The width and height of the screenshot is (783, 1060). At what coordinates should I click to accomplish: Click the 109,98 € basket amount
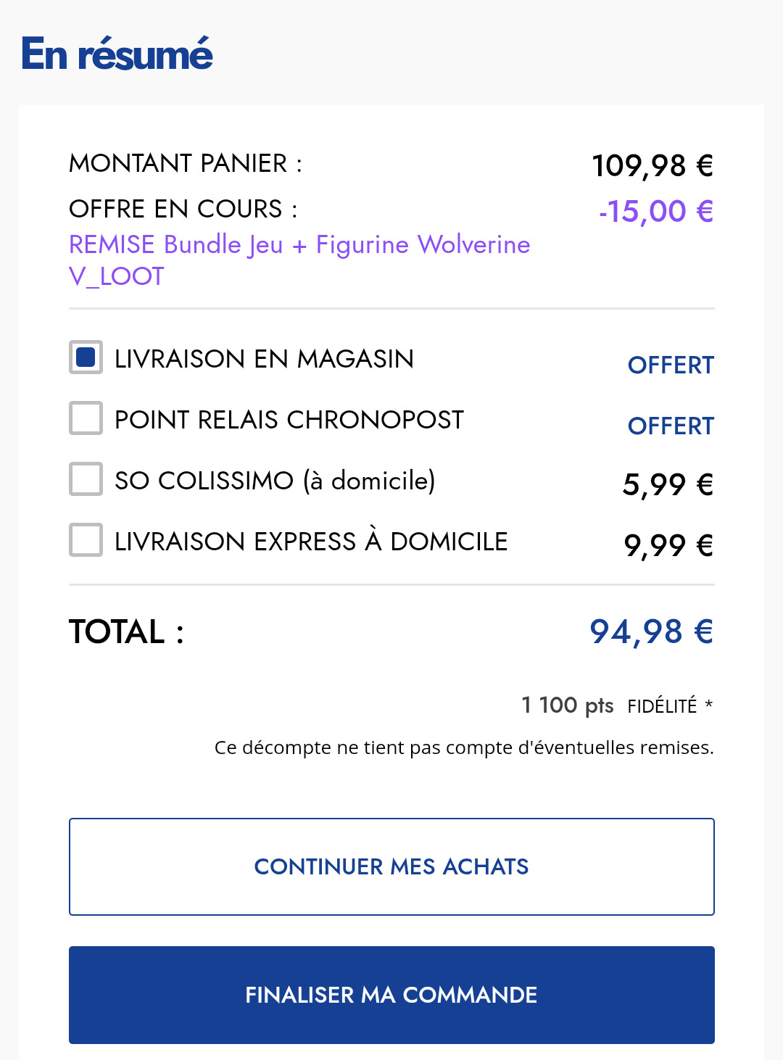652,166
